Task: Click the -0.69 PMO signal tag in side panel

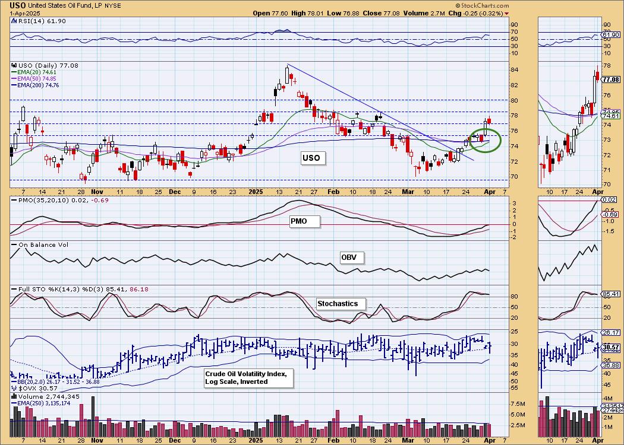Action: (x=611, y=215)
